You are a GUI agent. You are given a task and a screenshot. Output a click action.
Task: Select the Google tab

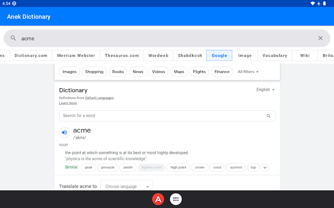click(219, 55)
